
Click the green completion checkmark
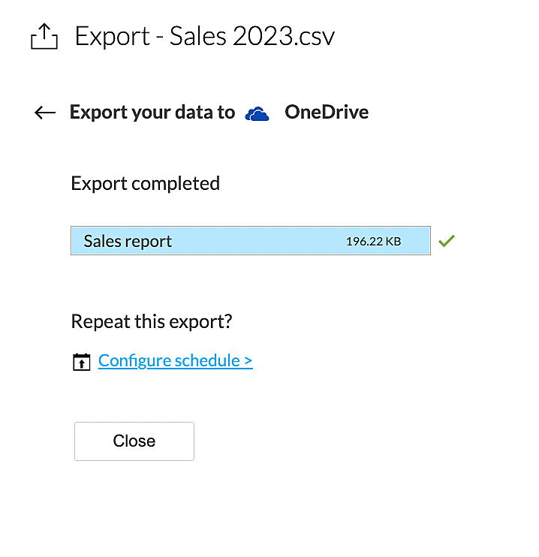(x=447, y=241)
